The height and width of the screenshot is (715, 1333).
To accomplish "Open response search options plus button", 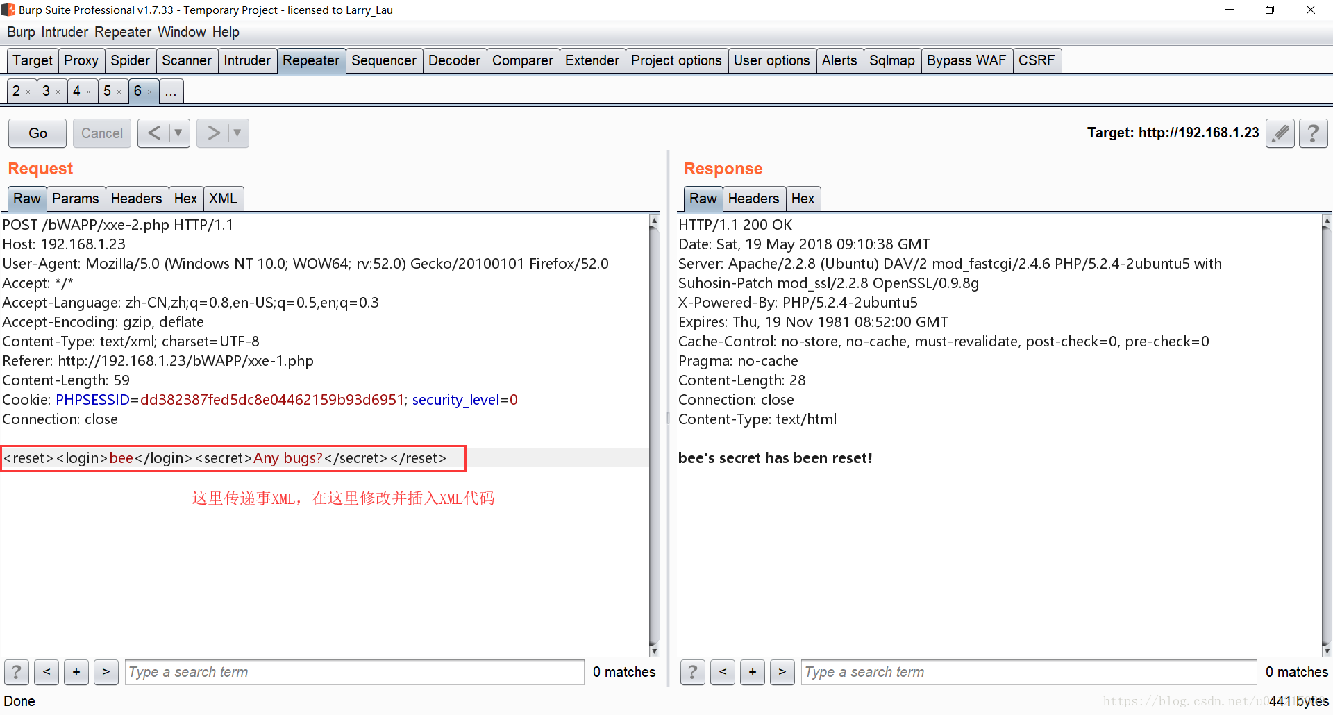I will pyautogui.click(x=753, y=672).
